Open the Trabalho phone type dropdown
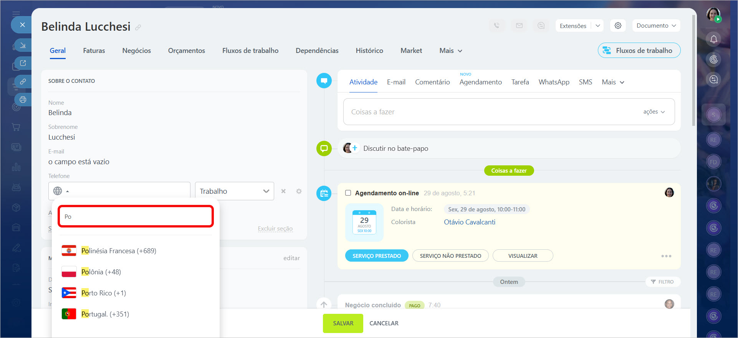The width and height of the screenshot is (738, 338). coord(234,191)
